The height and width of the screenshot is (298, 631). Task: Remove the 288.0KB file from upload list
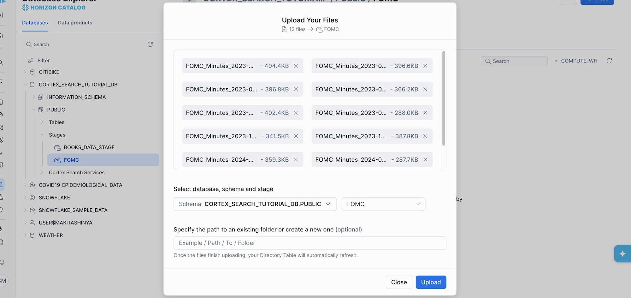[425, 113]
